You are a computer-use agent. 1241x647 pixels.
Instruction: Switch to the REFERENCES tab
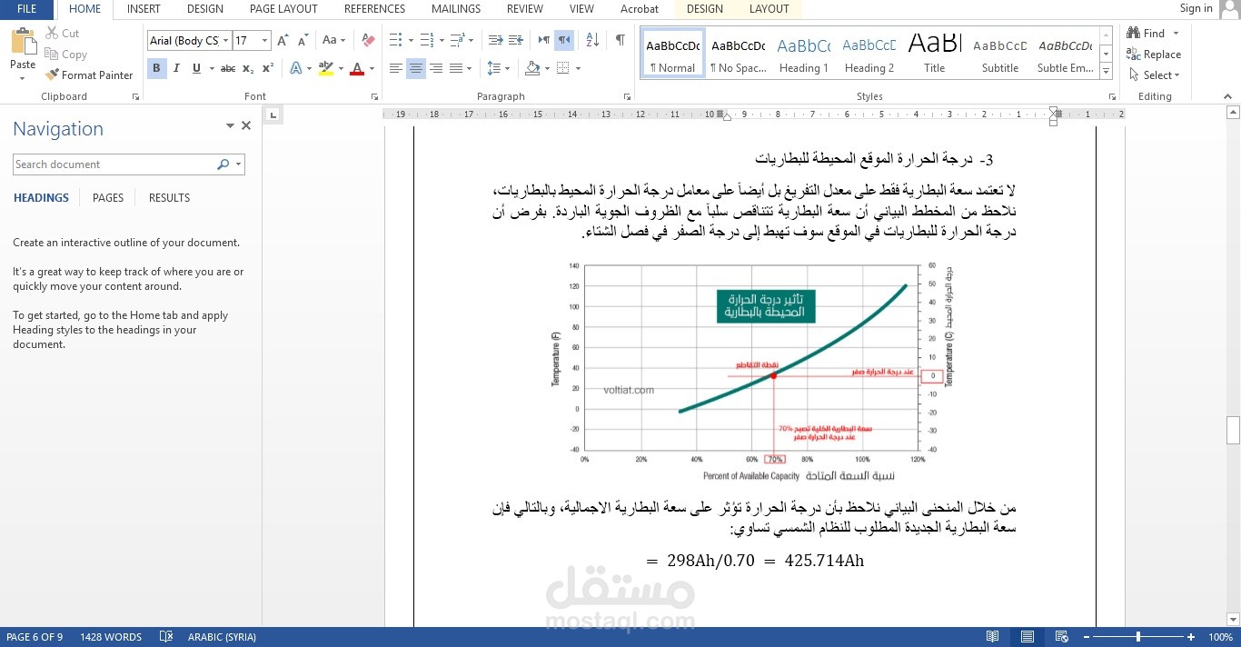point(374,9)
